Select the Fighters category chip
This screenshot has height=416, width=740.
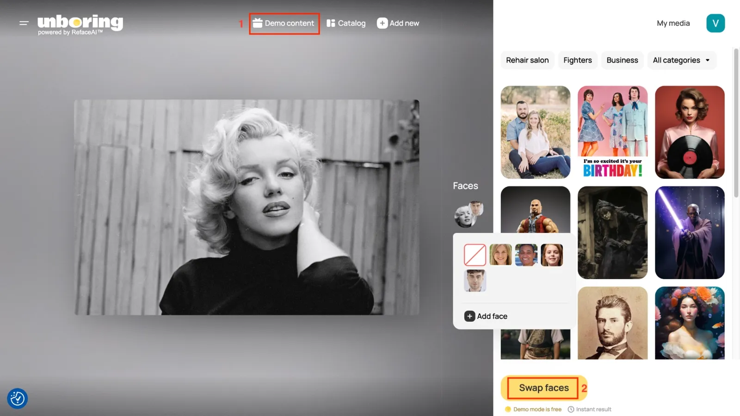(x=577, y=60)
